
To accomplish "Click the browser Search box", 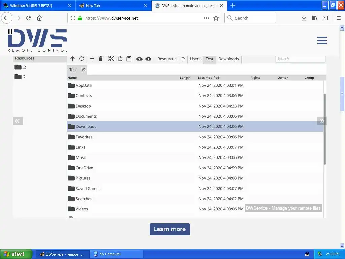I will 250,18.
